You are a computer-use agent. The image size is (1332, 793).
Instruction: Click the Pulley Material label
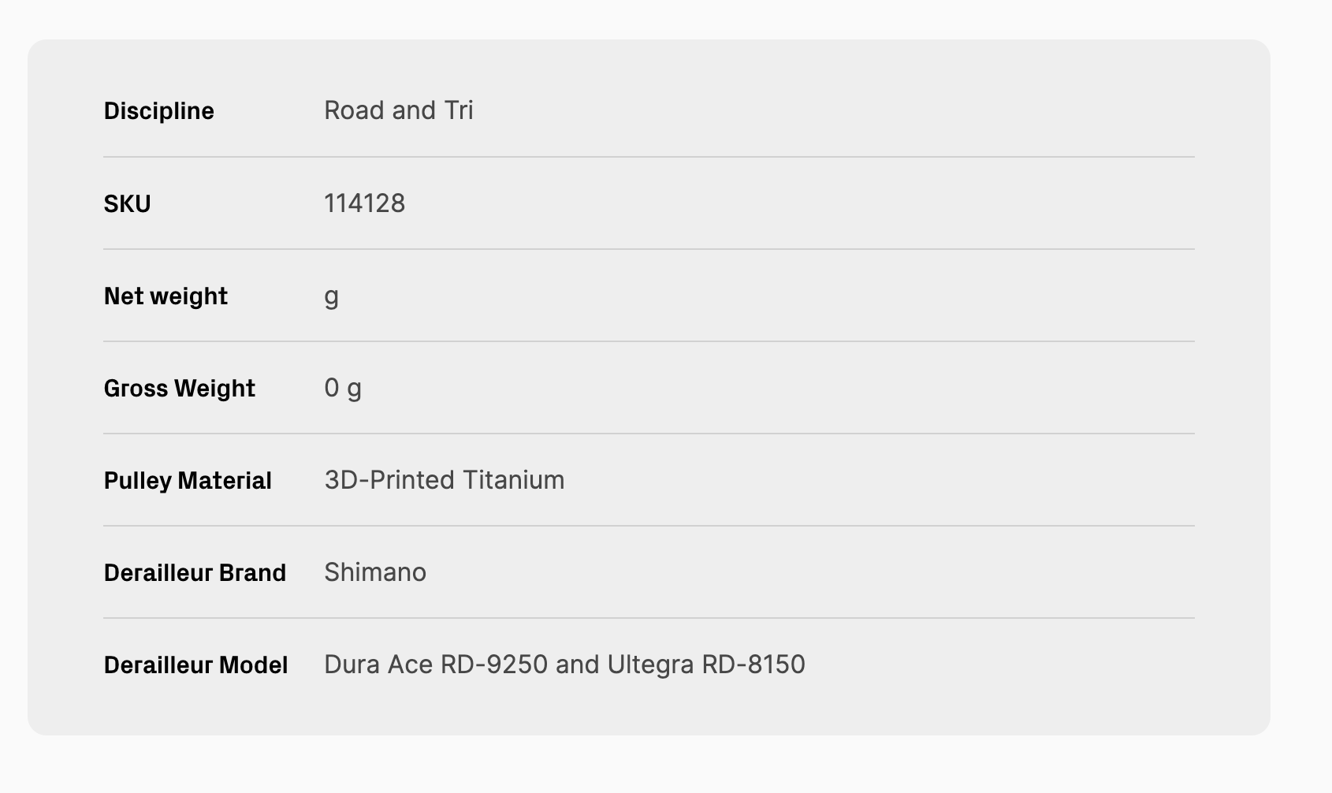coord(188,481)
